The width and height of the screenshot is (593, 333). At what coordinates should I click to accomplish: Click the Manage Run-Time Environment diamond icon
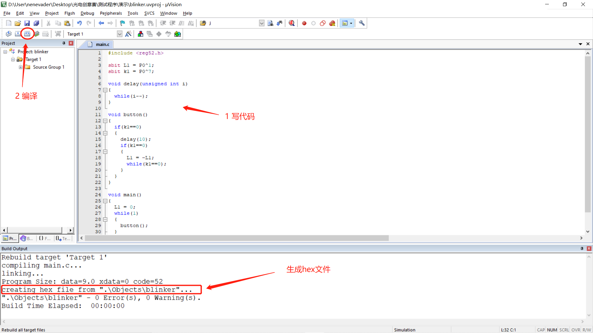click(x=159, y=34)
